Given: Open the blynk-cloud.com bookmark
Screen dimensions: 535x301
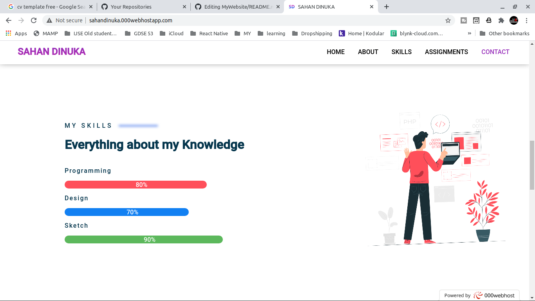Looking at the screenshot, I should pyautogui.click(x=417, y=33).
